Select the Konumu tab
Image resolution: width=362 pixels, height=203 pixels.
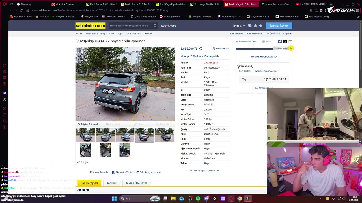(x=112, y=183)
